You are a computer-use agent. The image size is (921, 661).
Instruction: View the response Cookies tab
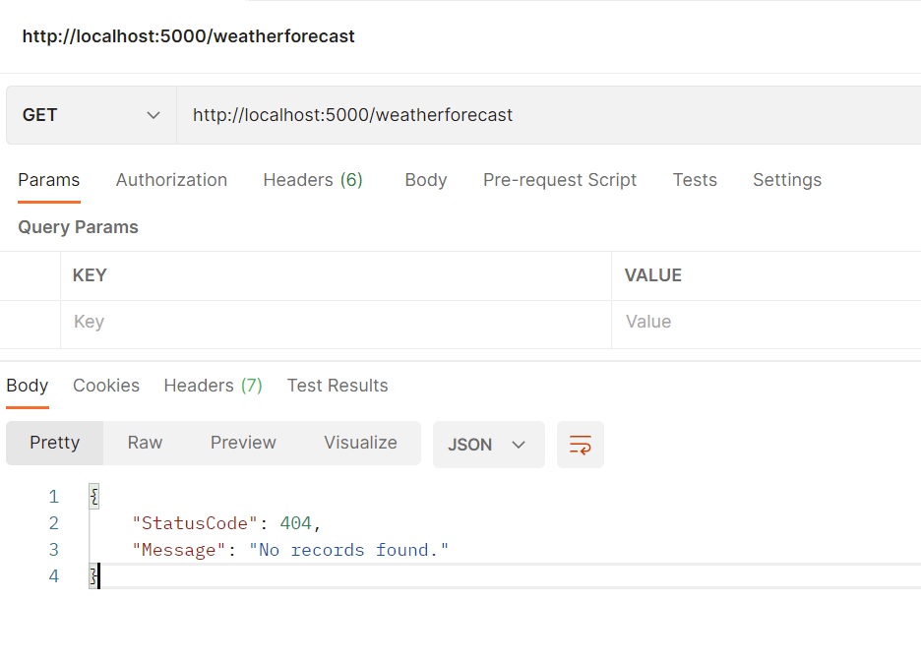(x=106, y=386)
